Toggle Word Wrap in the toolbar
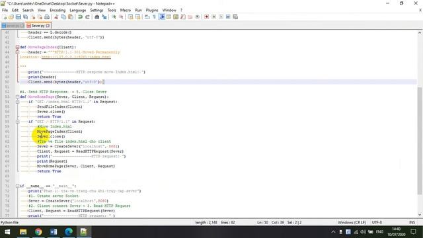The width and height of the screenshot is (423, 238). click(147, 17)
